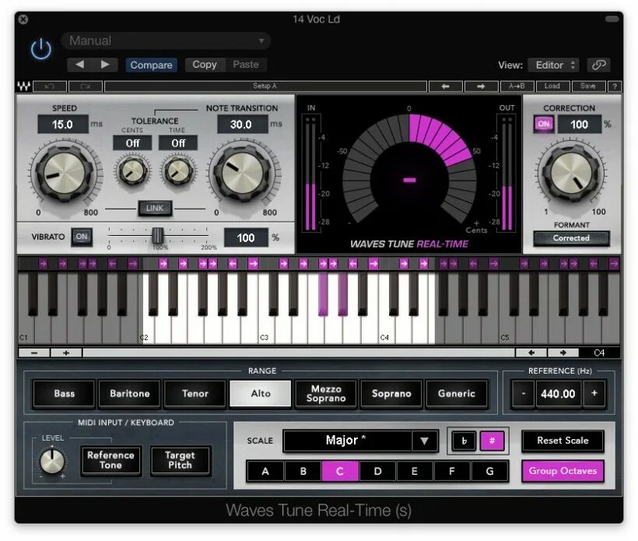
Task: Click the Speed knob
Action: [65, 173]
